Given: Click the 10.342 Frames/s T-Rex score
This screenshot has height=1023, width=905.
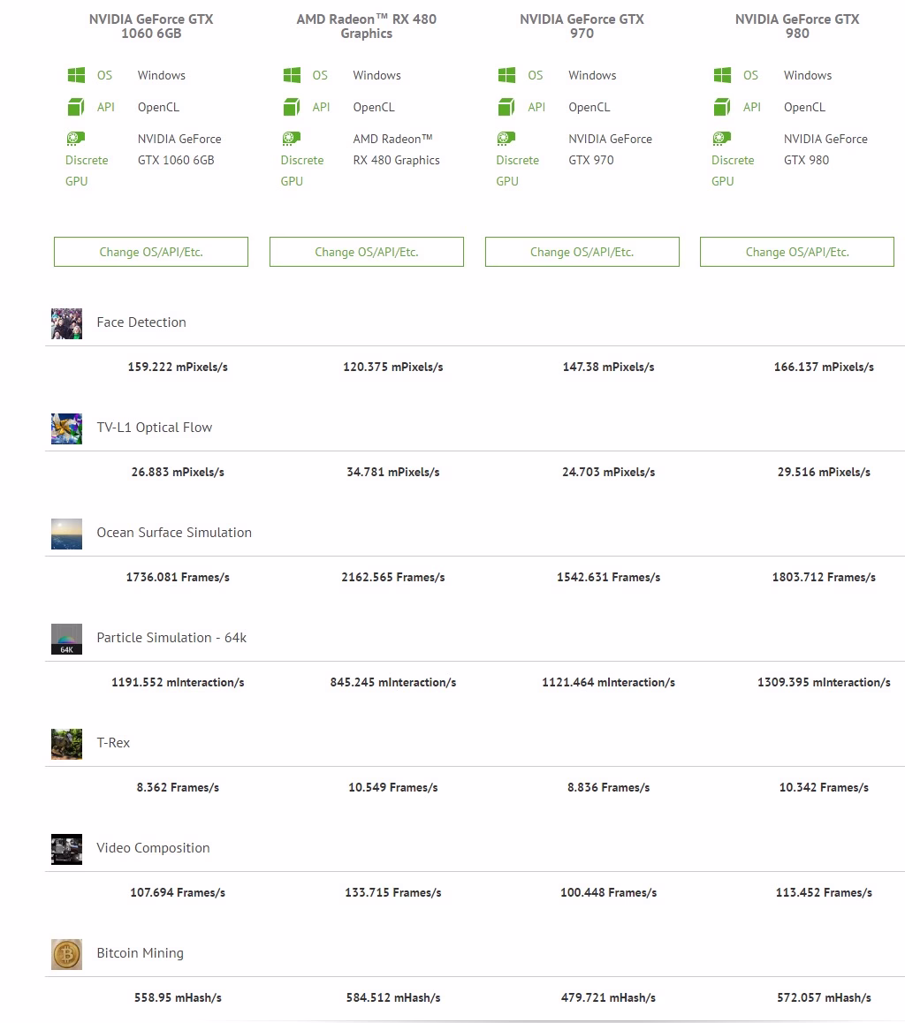Looking at the screenshot, I should 824,787.
